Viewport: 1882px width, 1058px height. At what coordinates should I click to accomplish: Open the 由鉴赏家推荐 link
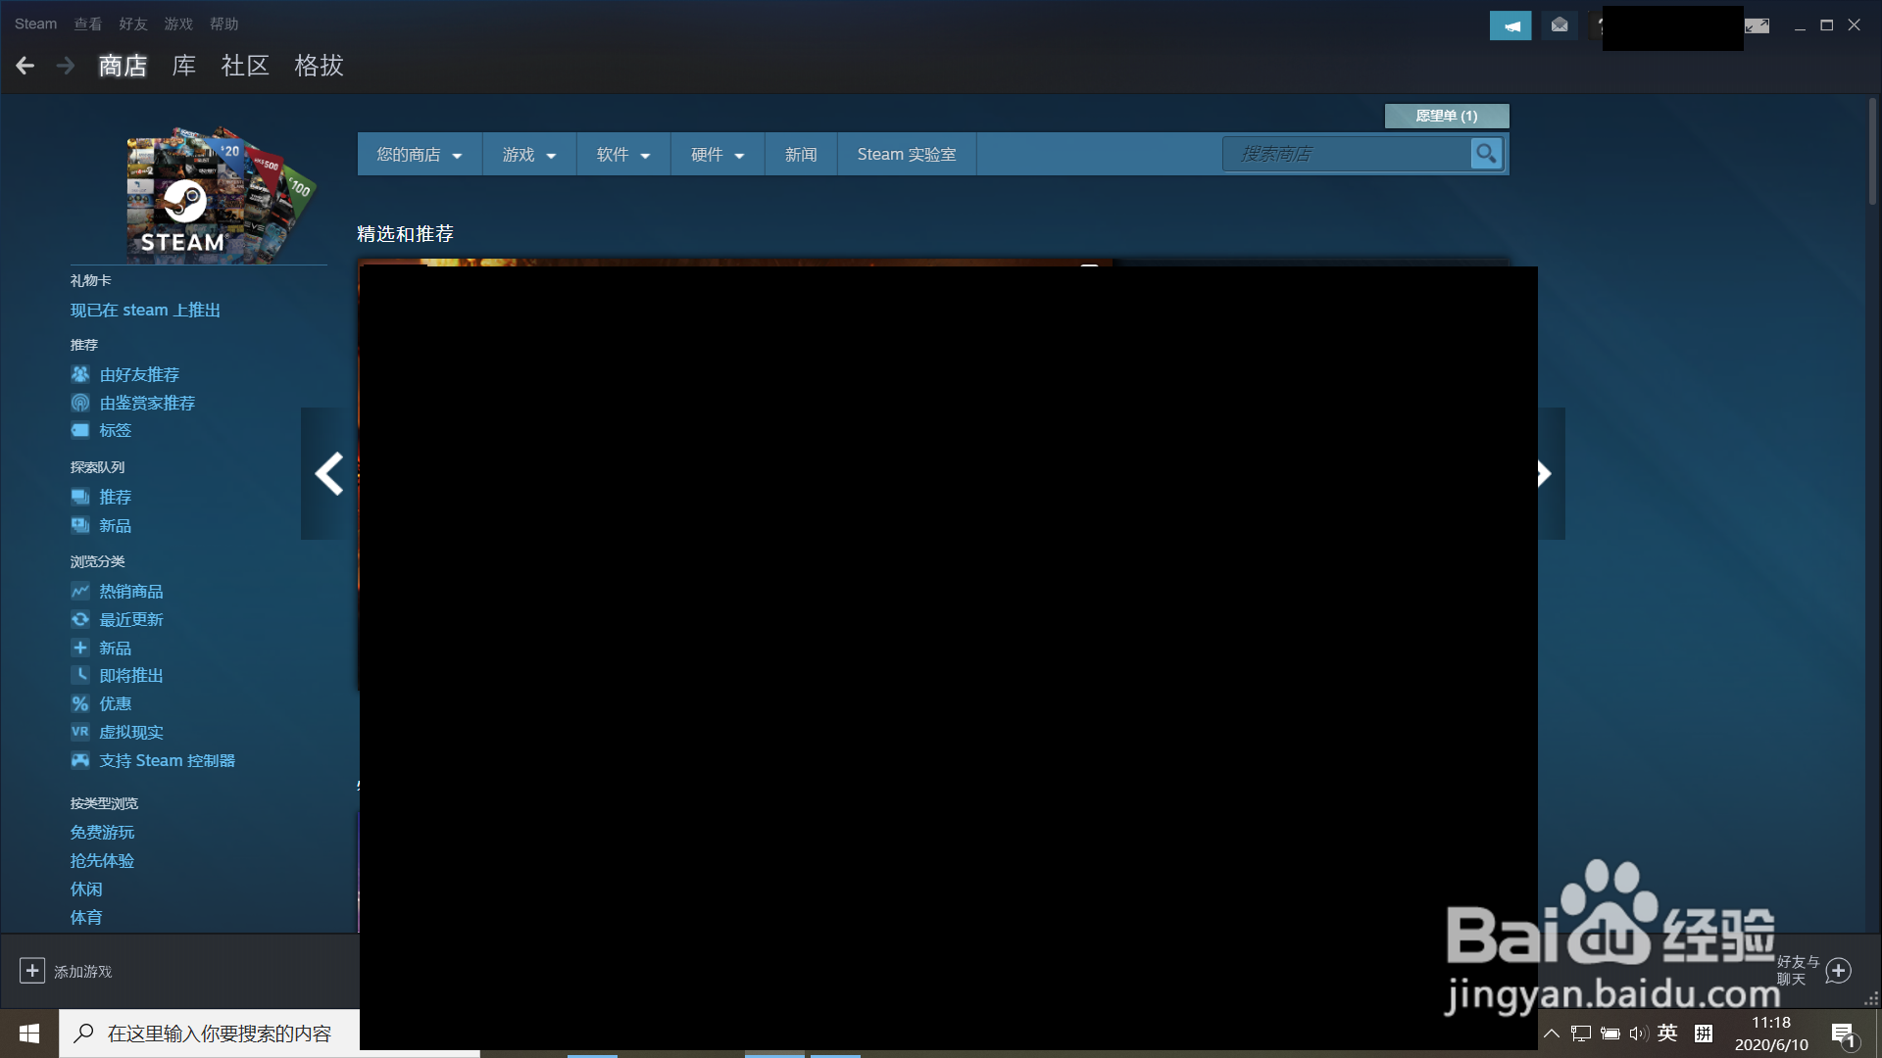click(x=147, y=403)
